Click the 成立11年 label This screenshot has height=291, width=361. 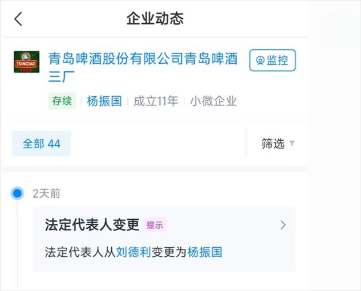pyautogui.click(x=155, y=101)
